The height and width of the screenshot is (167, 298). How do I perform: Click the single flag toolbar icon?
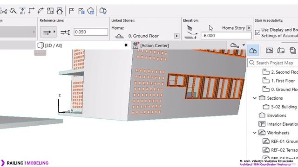[x=71, y=11]
